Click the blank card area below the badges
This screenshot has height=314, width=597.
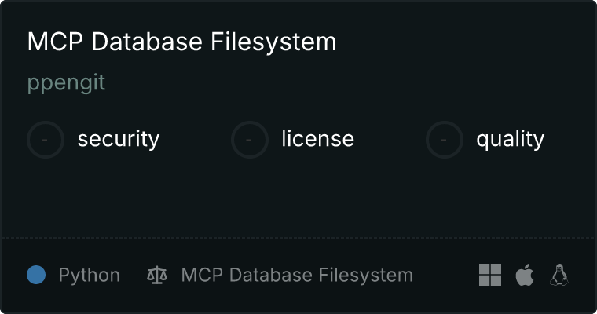[x=298, y=196]
